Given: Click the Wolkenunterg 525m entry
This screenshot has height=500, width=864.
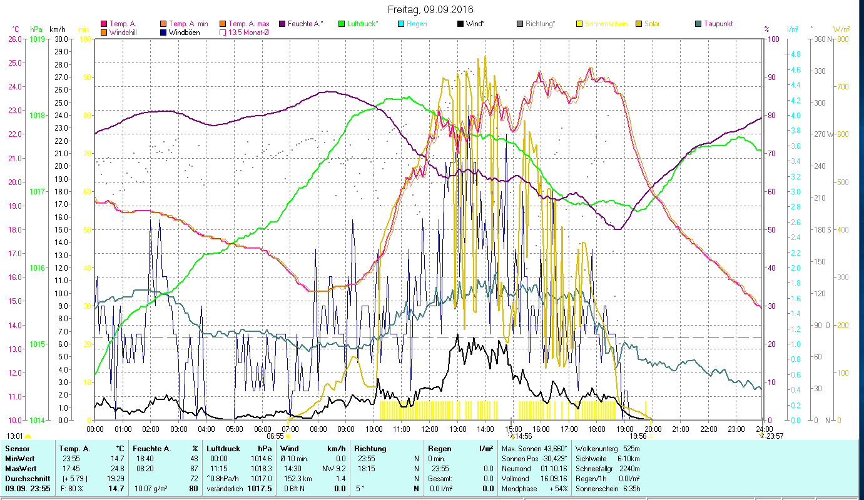Looking at the screenshot, I should (x=608, y=449).
